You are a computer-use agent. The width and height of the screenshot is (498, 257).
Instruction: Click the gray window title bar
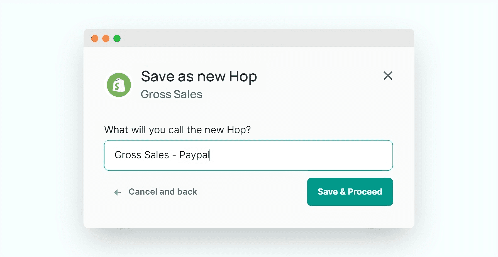tap(251, 38)
